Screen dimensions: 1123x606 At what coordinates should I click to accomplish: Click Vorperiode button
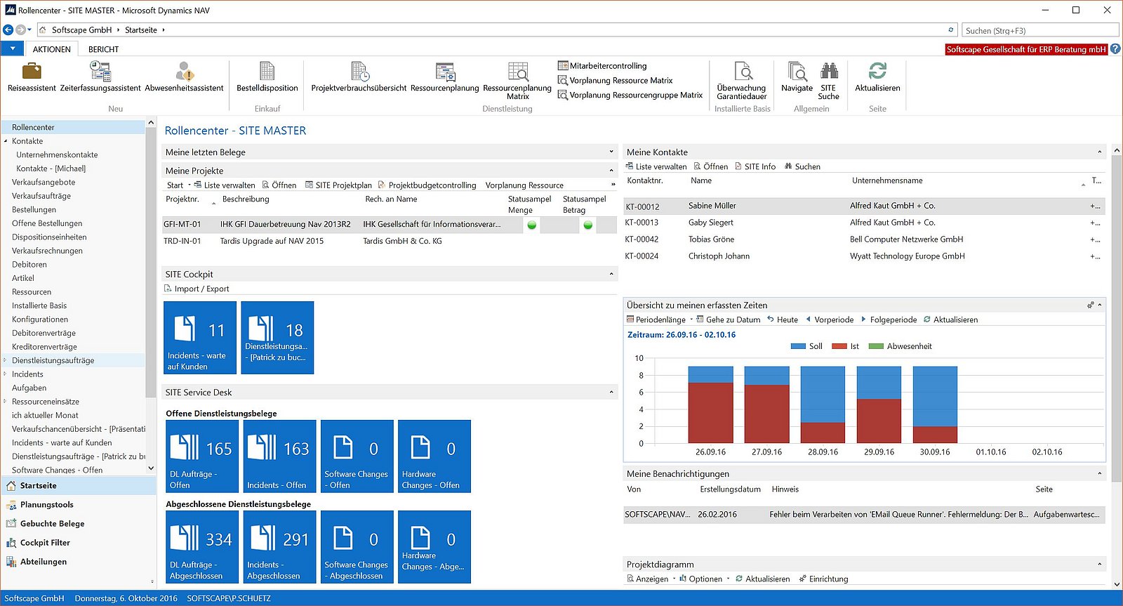pyautogui.click(x=830, y=320)
